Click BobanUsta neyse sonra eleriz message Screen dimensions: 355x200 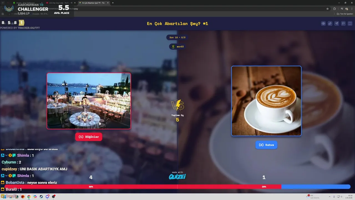coord(29,182)
